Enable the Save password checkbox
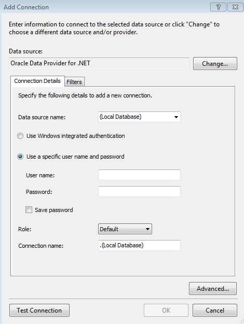244x324 pixels. (x=29, y=210)
